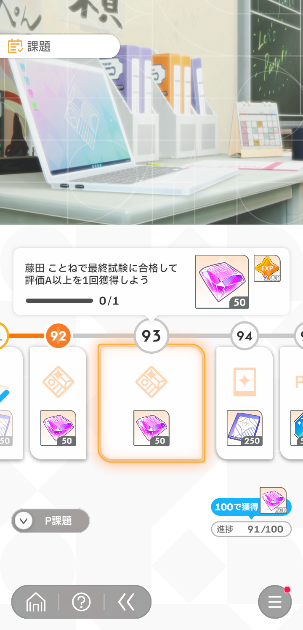Tap the 進捗 91/100 progress indicator
This screenshot has height=630, width=303.
pyautogui.click(x=251, y=529)
